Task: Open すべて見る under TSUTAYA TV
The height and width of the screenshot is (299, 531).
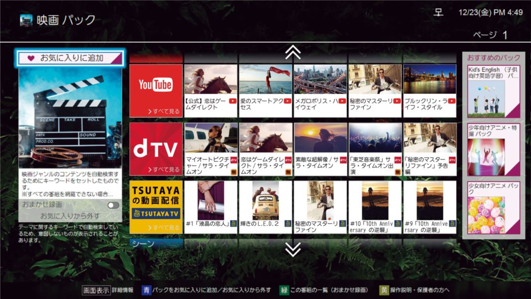Action: (164, 227)
